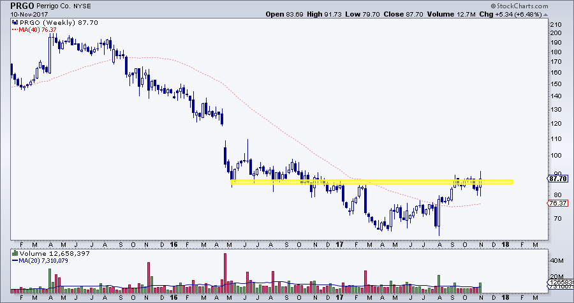
Task: Click the 'PRGO (Weekly) 87.70' legend label
Action: tap(59, 23)
